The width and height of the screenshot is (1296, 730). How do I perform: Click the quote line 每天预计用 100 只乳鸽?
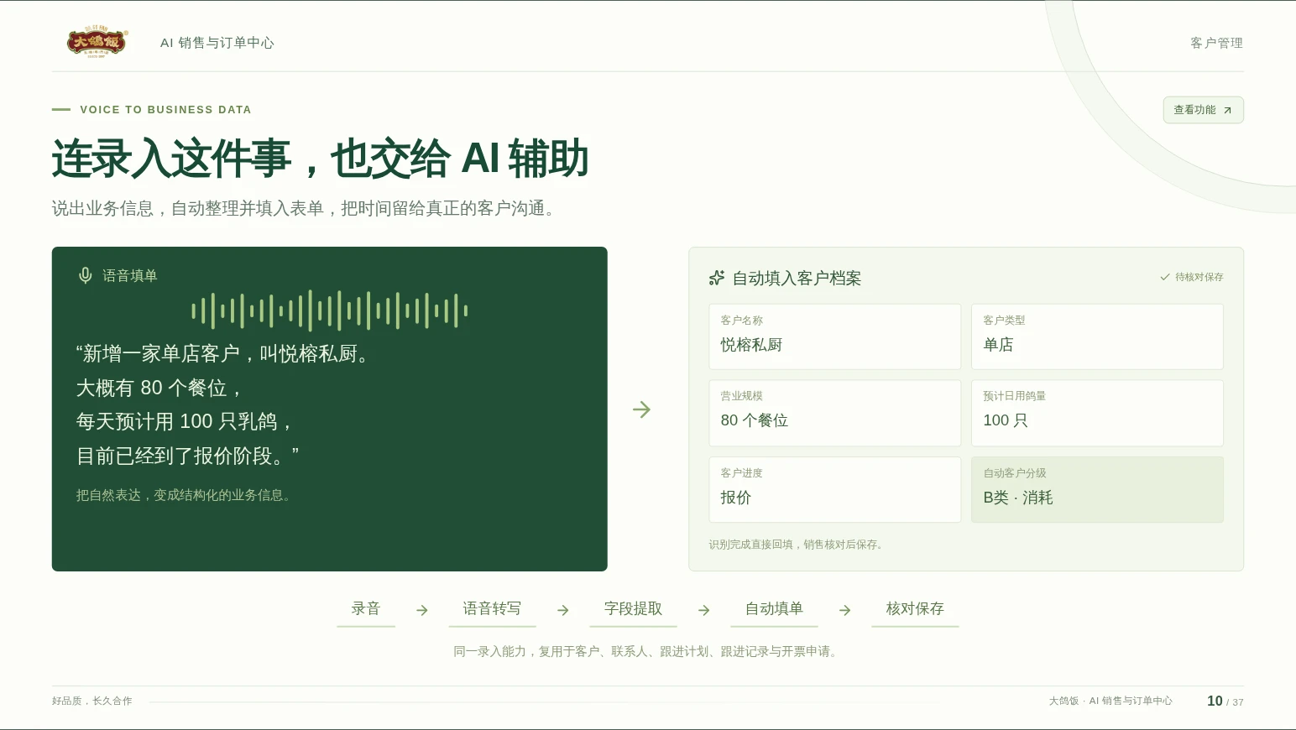[184, 421]
